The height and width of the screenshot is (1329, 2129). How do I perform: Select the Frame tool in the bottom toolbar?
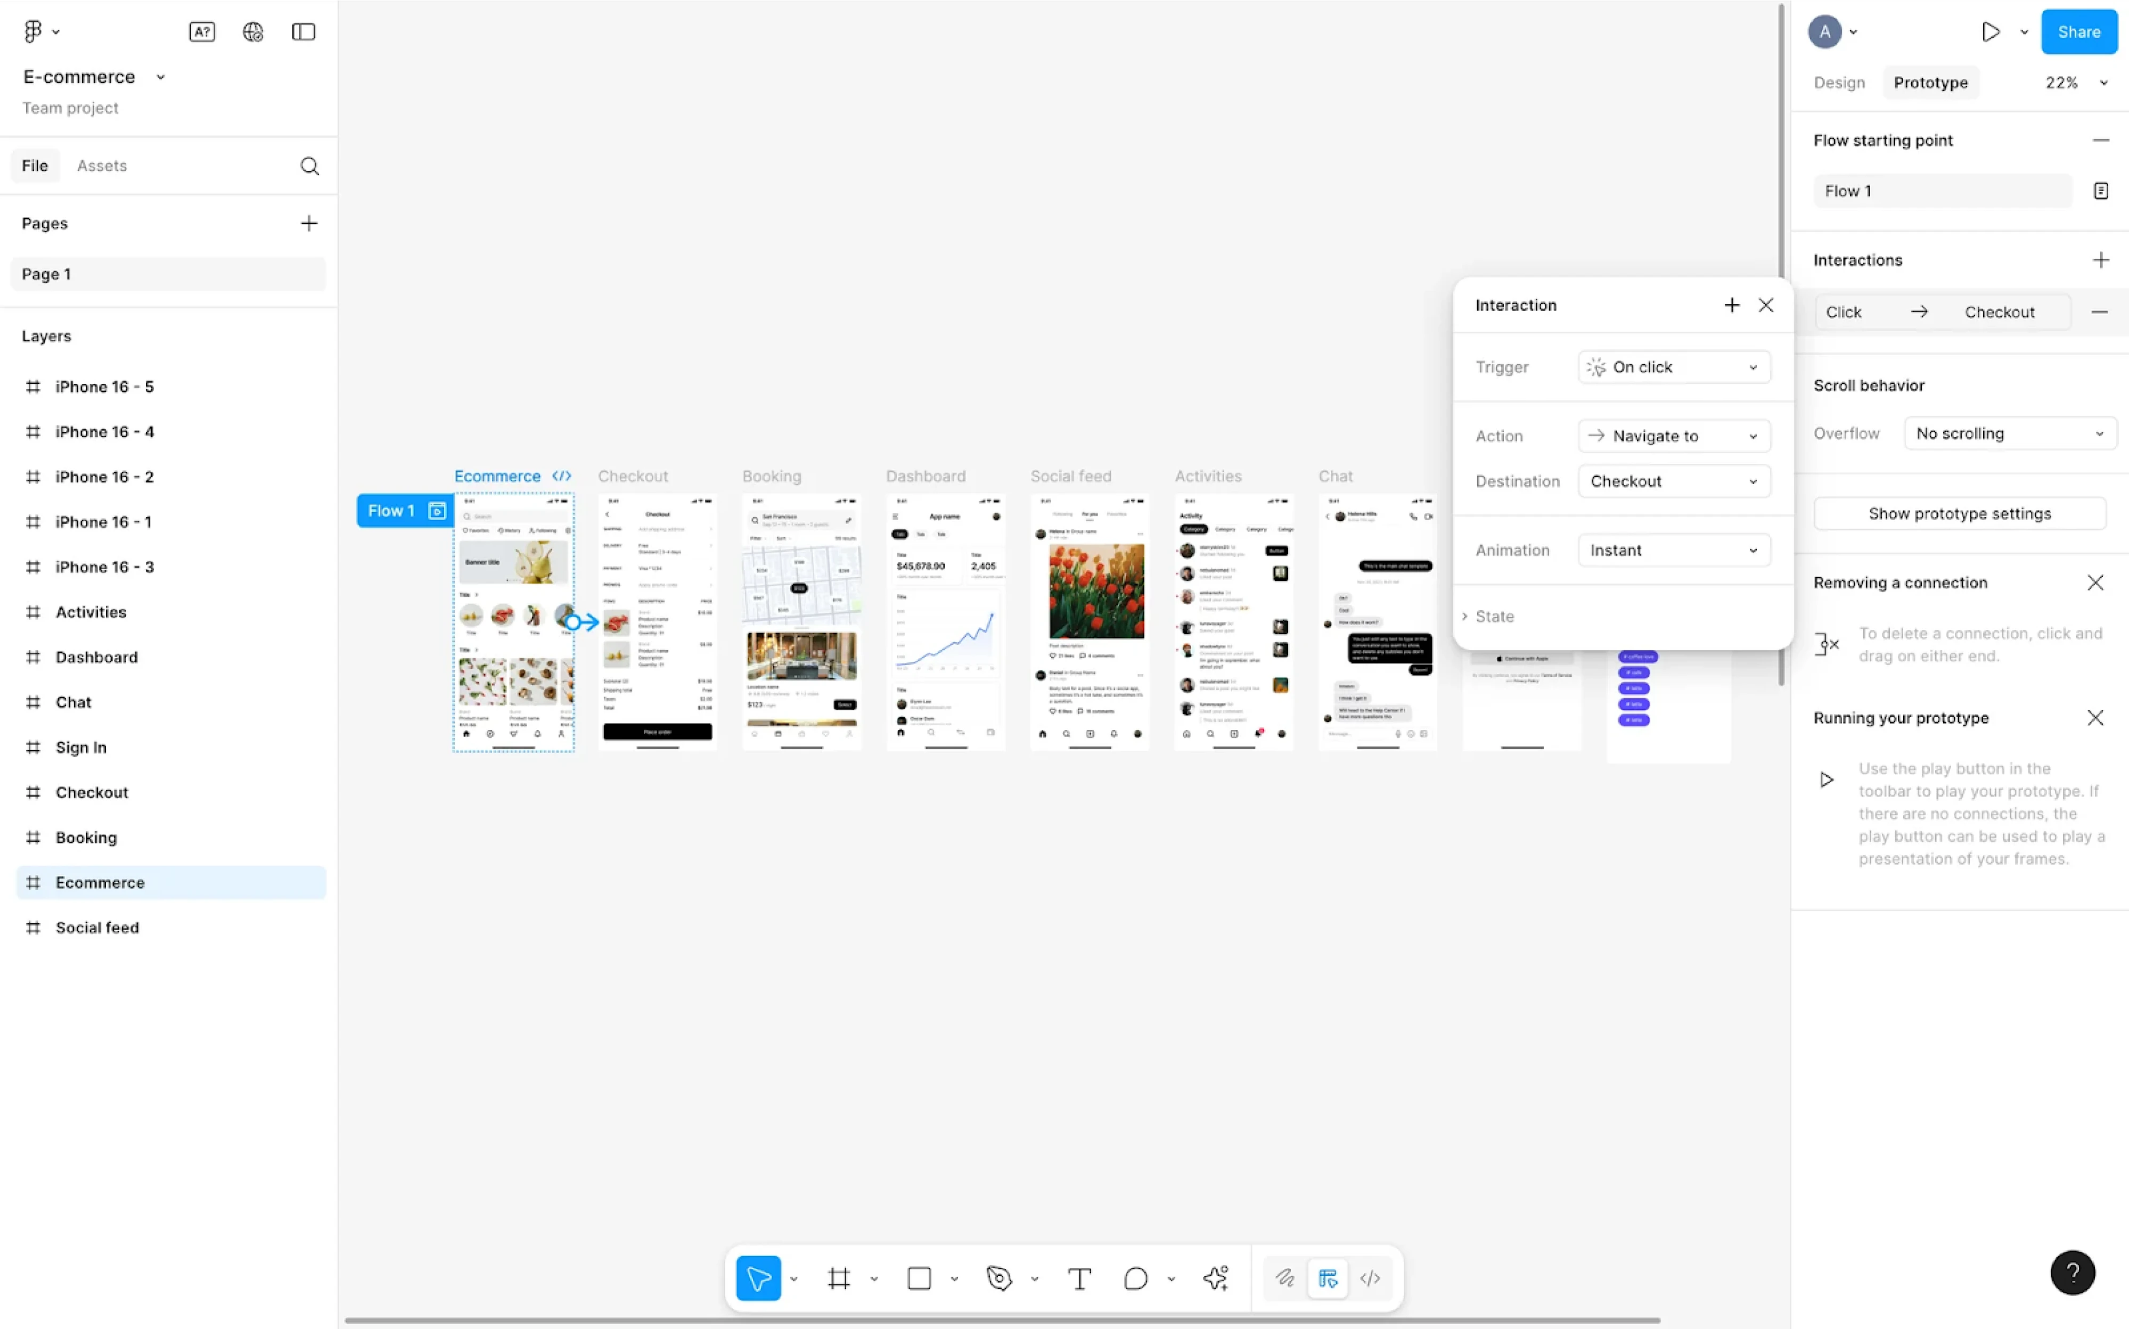coord(839,1279)
